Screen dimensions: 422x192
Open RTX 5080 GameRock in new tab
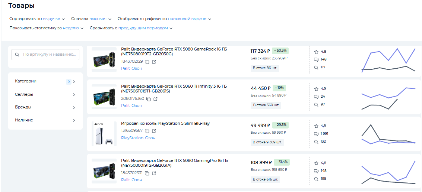154,62
